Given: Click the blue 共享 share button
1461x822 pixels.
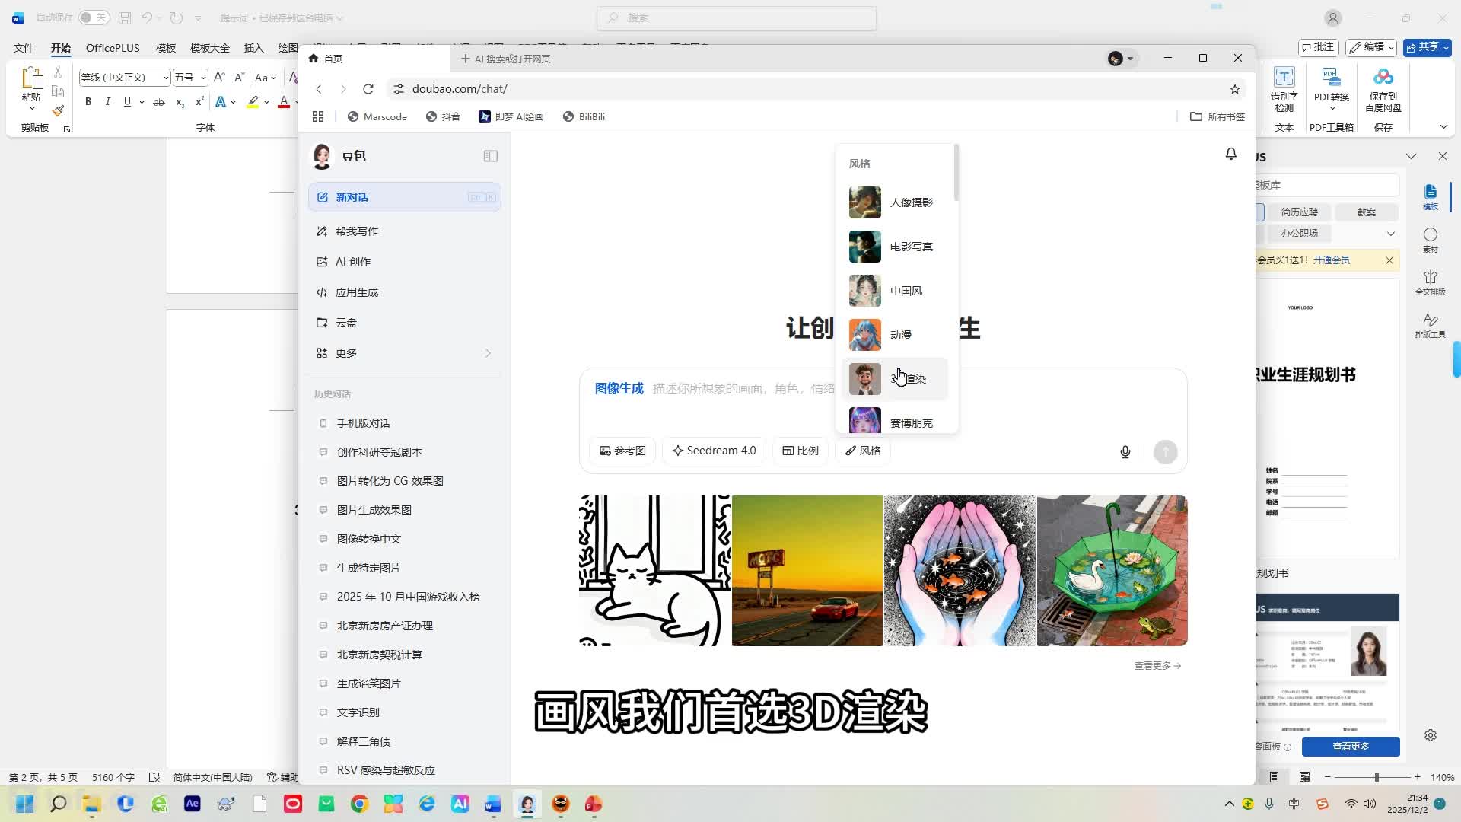Looking at the screenshot, I should click(1425, 47).
